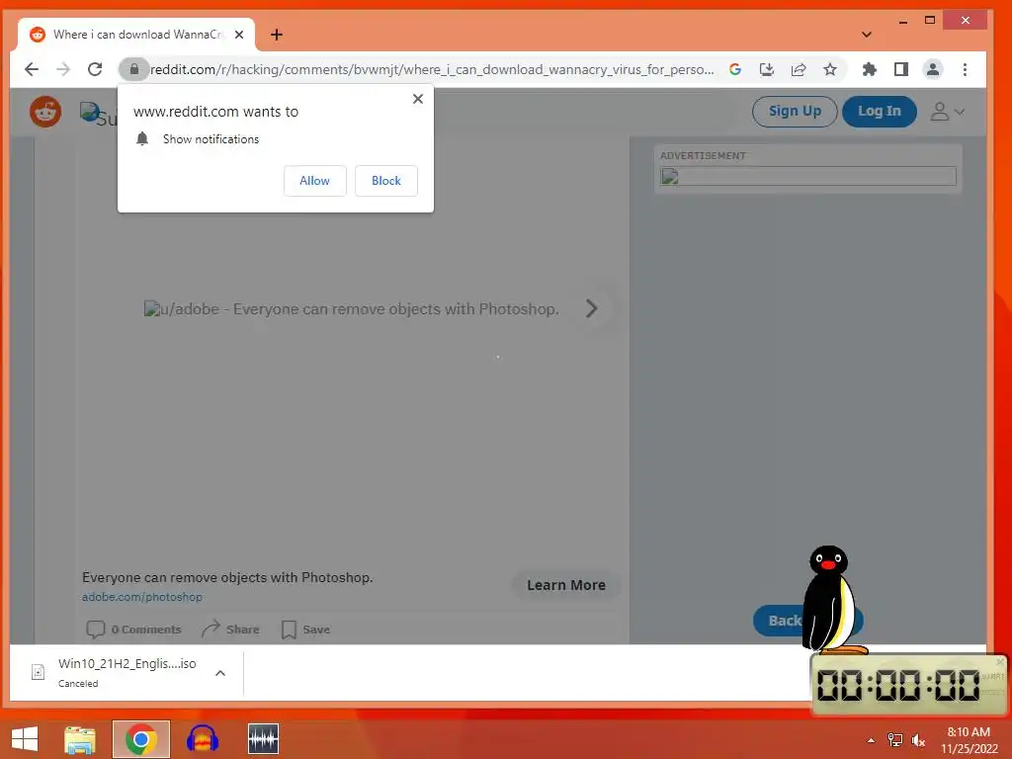Click the sidebar advertisement image
This screenshot has height=759, width=1012.
click(807, 176)
